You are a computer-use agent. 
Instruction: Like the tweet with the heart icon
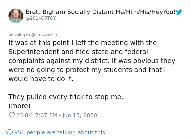[12, 115]
